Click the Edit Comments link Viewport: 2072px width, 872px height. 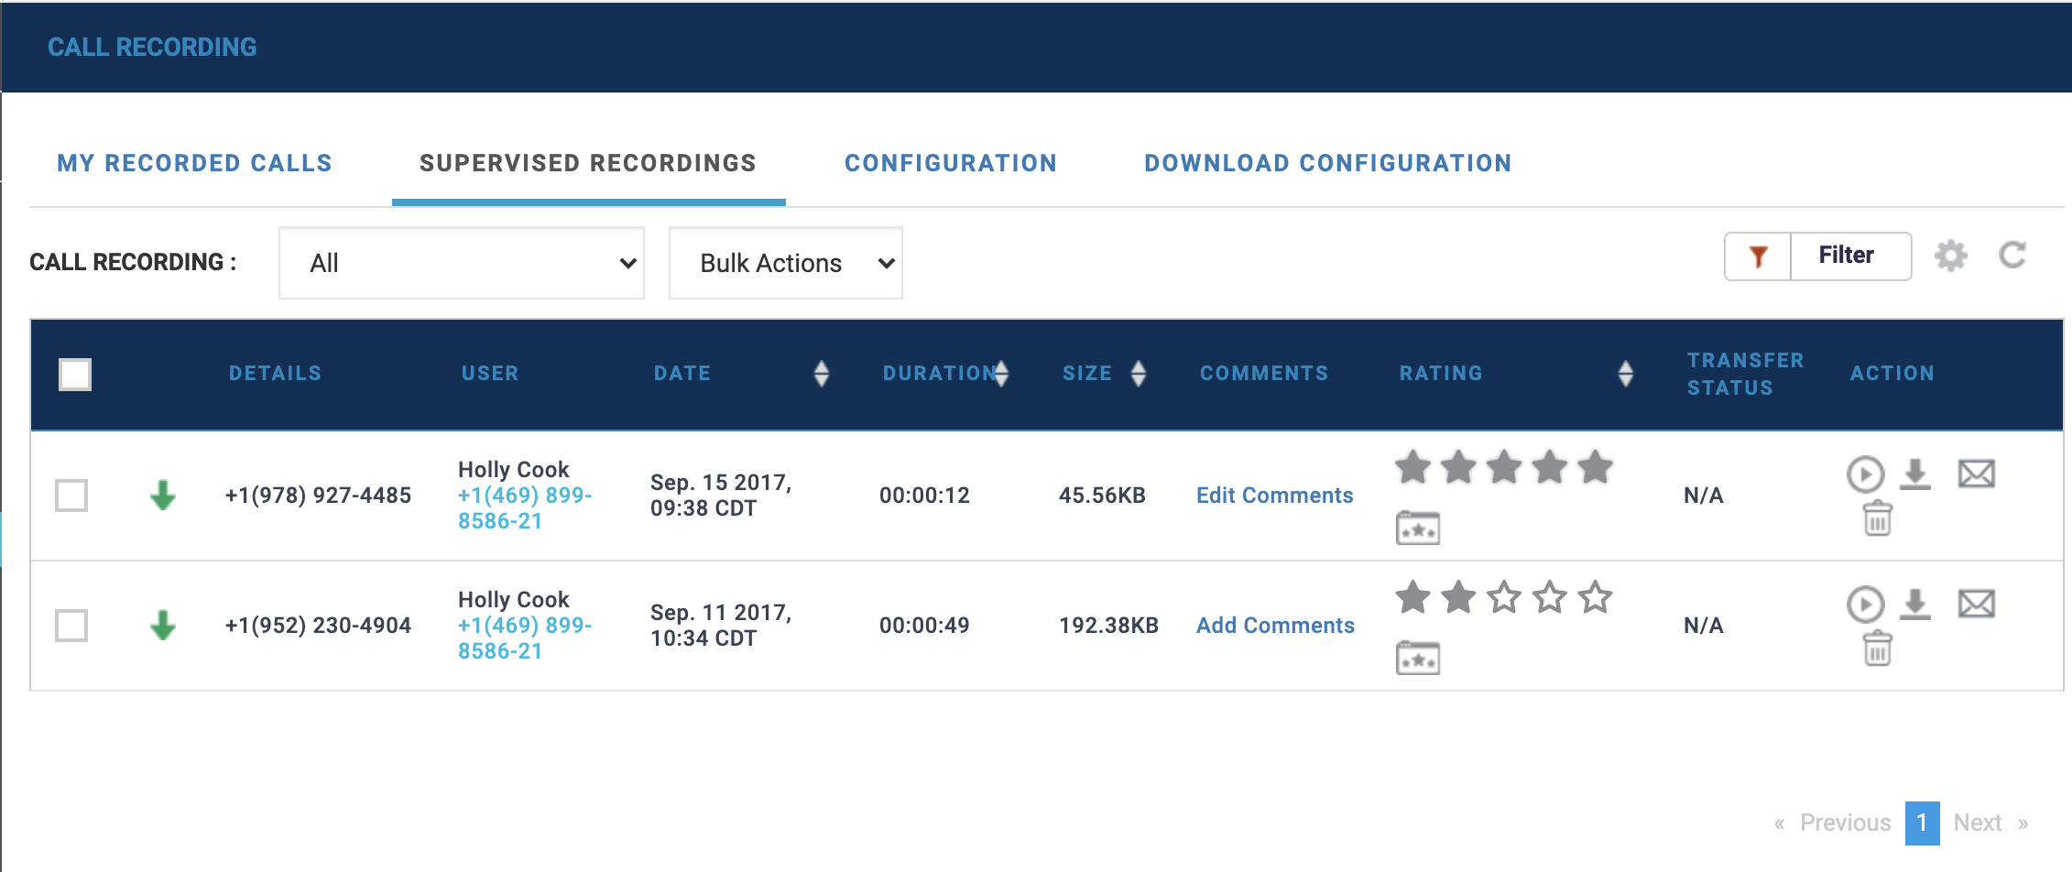pyautogui.click(x=1274, y=496)
